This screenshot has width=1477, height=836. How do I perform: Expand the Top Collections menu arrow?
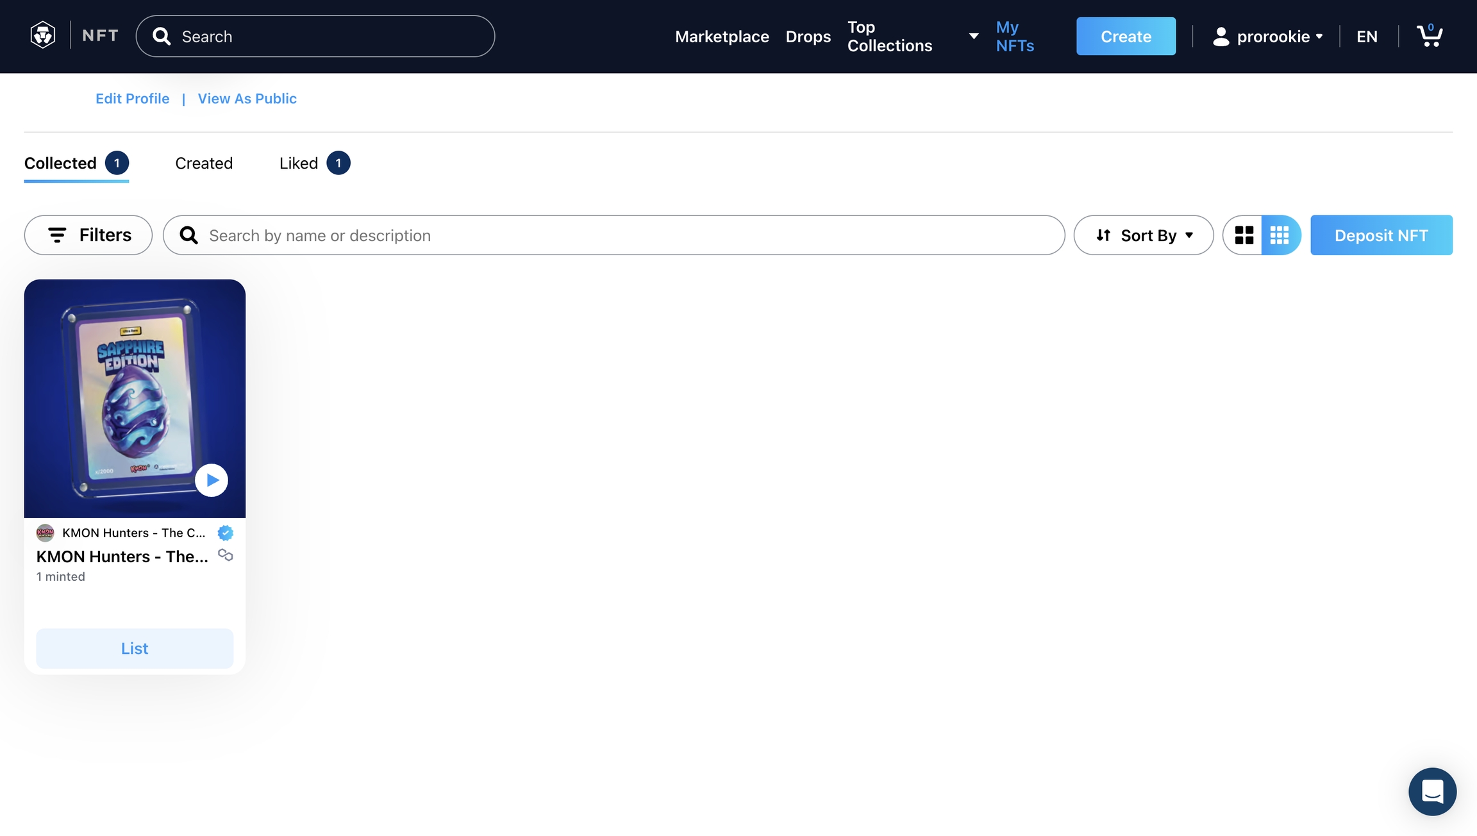[973, 37]
